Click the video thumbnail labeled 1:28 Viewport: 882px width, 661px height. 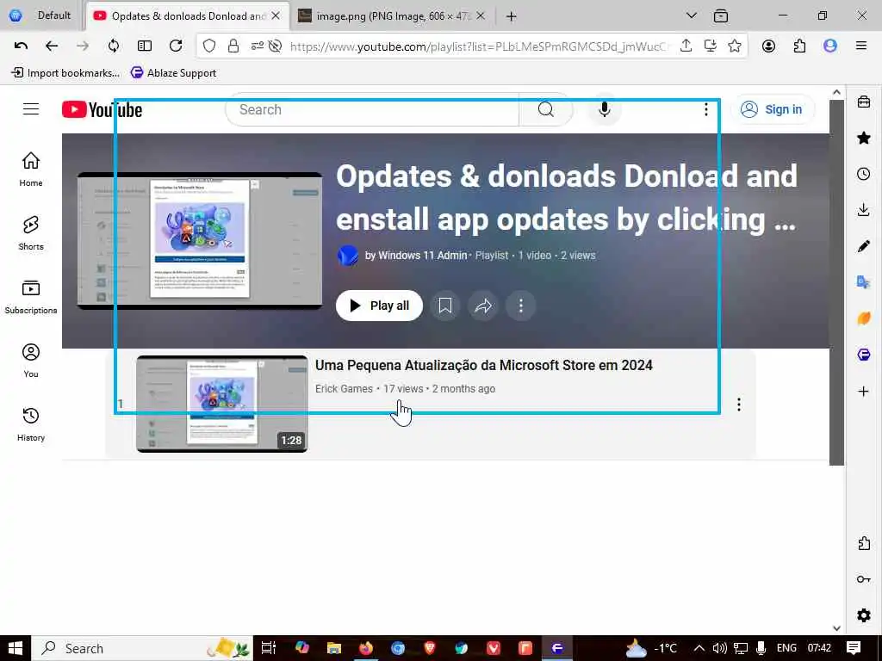pyautogui.click(x=222, y=404)
